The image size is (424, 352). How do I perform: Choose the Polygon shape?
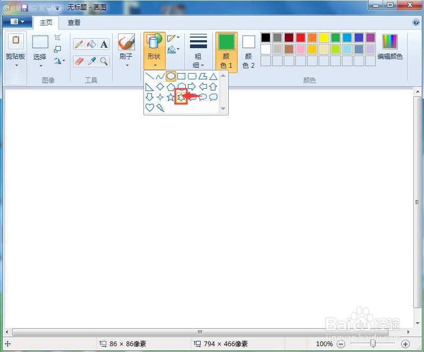pyautogui.click(x=203, y=76)
